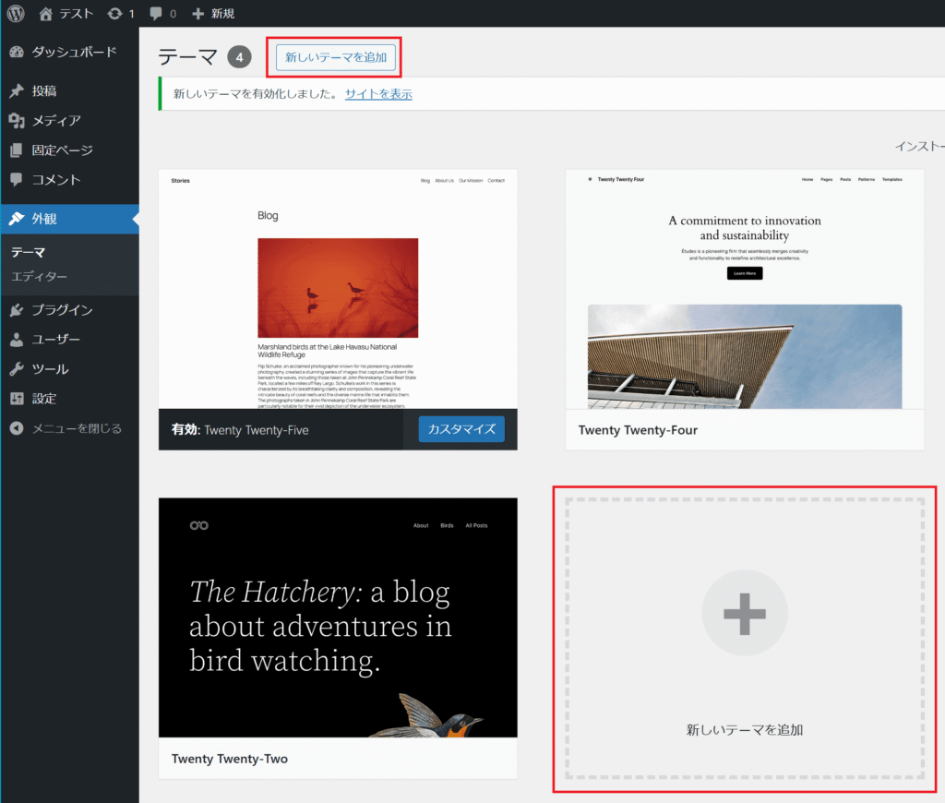Click 新しいテーマを追加 button at top
Screen dimensions: 945x803
tap(335, 58)
